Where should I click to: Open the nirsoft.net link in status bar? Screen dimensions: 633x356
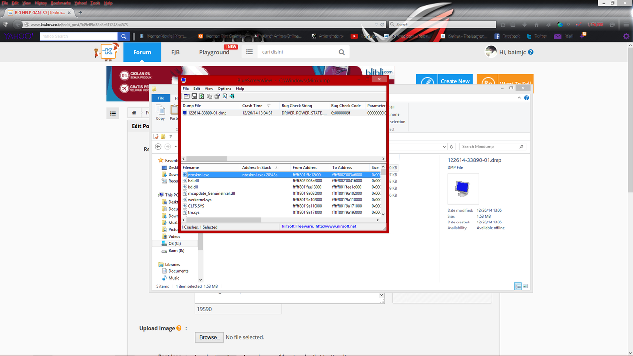(336, 227)
